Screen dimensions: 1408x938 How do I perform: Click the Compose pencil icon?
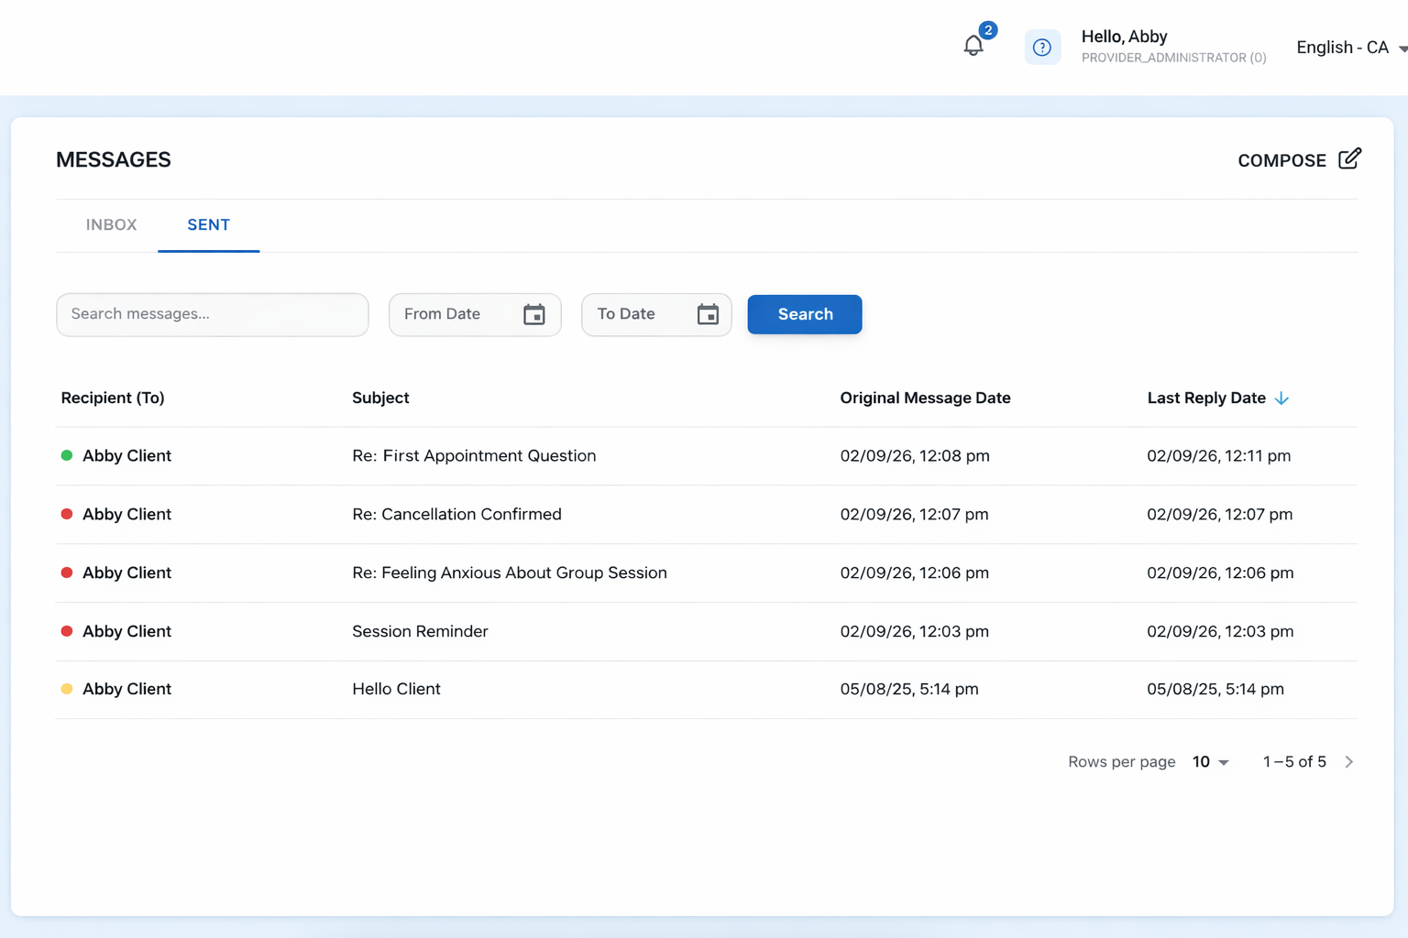pos(1349,159)
